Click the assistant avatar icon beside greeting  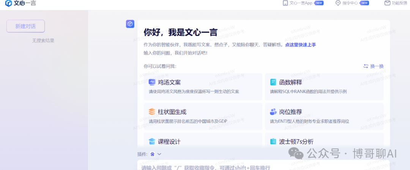(x=130, y=24)
